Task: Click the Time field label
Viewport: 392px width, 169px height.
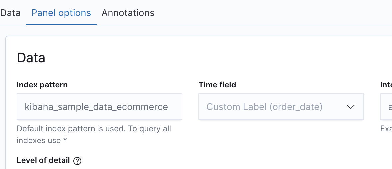Action: pos(217,85)
